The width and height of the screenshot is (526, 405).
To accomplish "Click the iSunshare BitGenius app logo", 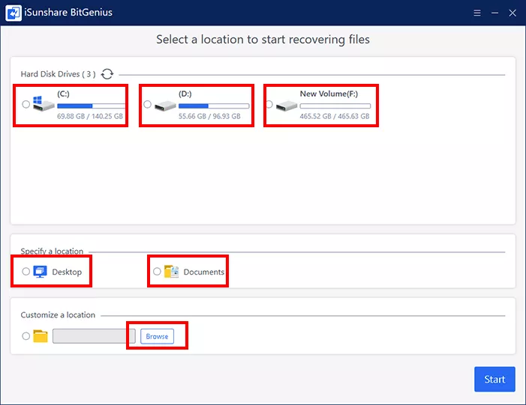I will 14,13.
